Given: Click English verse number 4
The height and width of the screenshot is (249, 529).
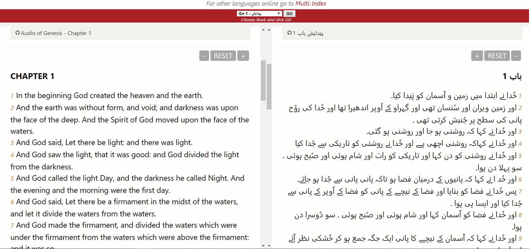Looking at the screenshot, I should [x=12, y=155].
